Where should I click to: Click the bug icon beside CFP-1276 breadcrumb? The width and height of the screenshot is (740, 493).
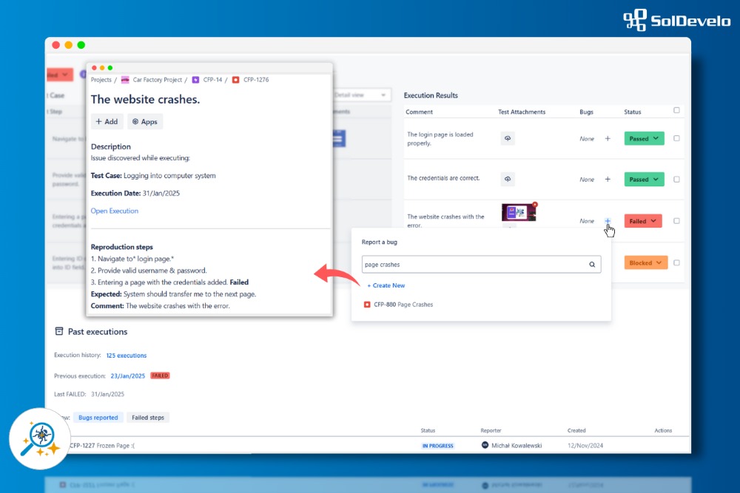tap(235, 80)
